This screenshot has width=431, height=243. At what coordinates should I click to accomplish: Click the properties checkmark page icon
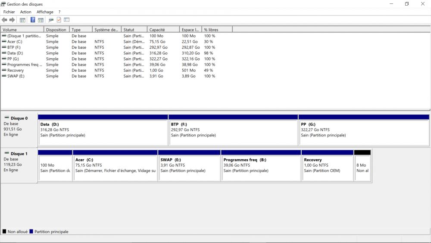59,20
